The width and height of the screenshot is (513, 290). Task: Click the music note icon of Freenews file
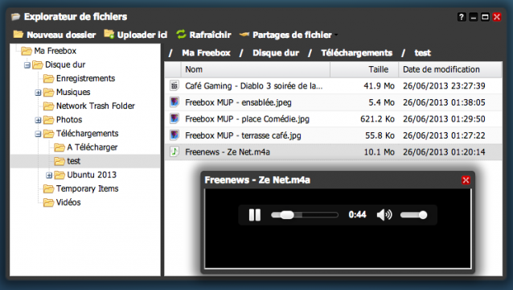[x=174, y=151]
